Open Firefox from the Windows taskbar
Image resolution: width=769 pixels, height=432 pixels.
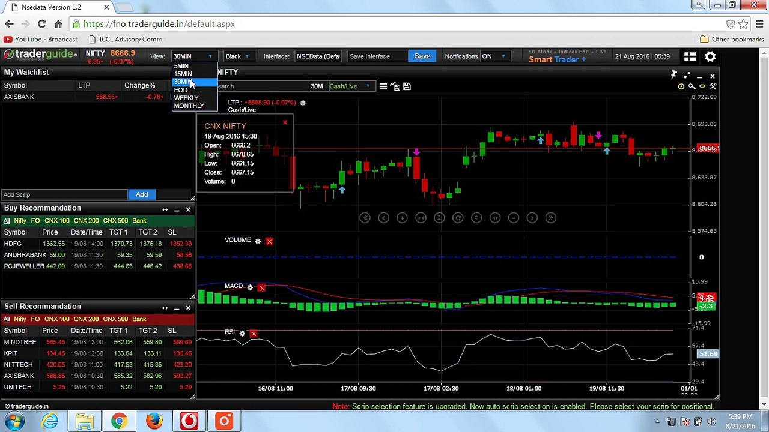tap(154, 421)
